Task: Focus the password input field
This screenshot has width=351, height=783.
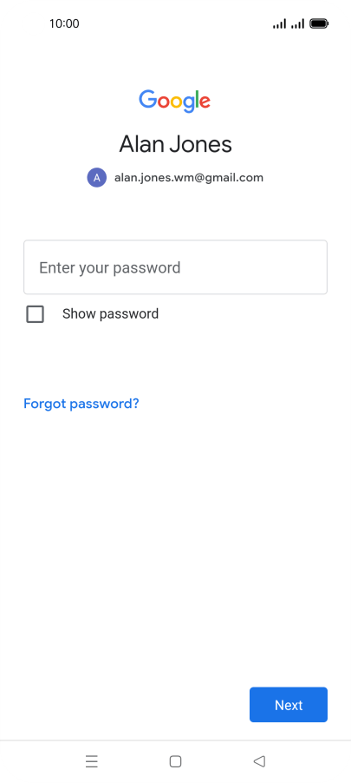Action: [x=175, y=267]
